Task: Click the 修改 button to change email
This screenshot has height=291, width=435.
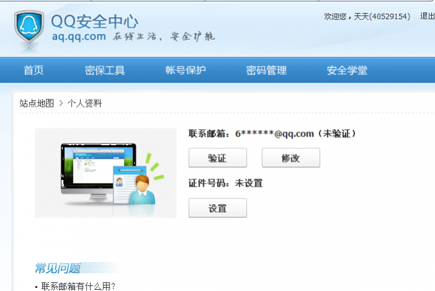Action: 291,158
